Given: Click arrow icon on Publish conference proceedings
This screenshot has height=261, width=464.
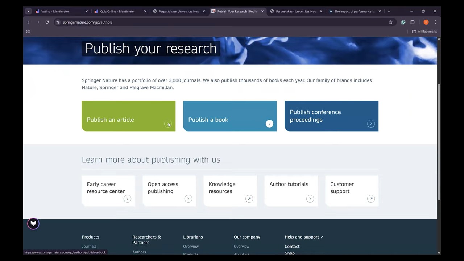Looking at the screenshot, I should point(371,124).
